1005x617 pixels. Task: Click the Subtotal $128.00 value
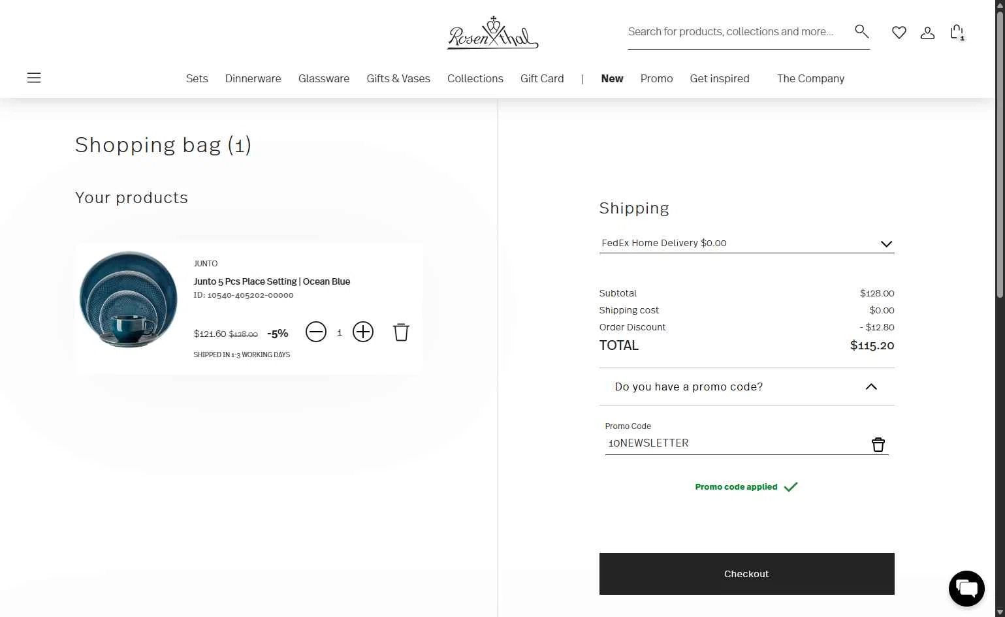pyautogui.click(x=877, y=293)
